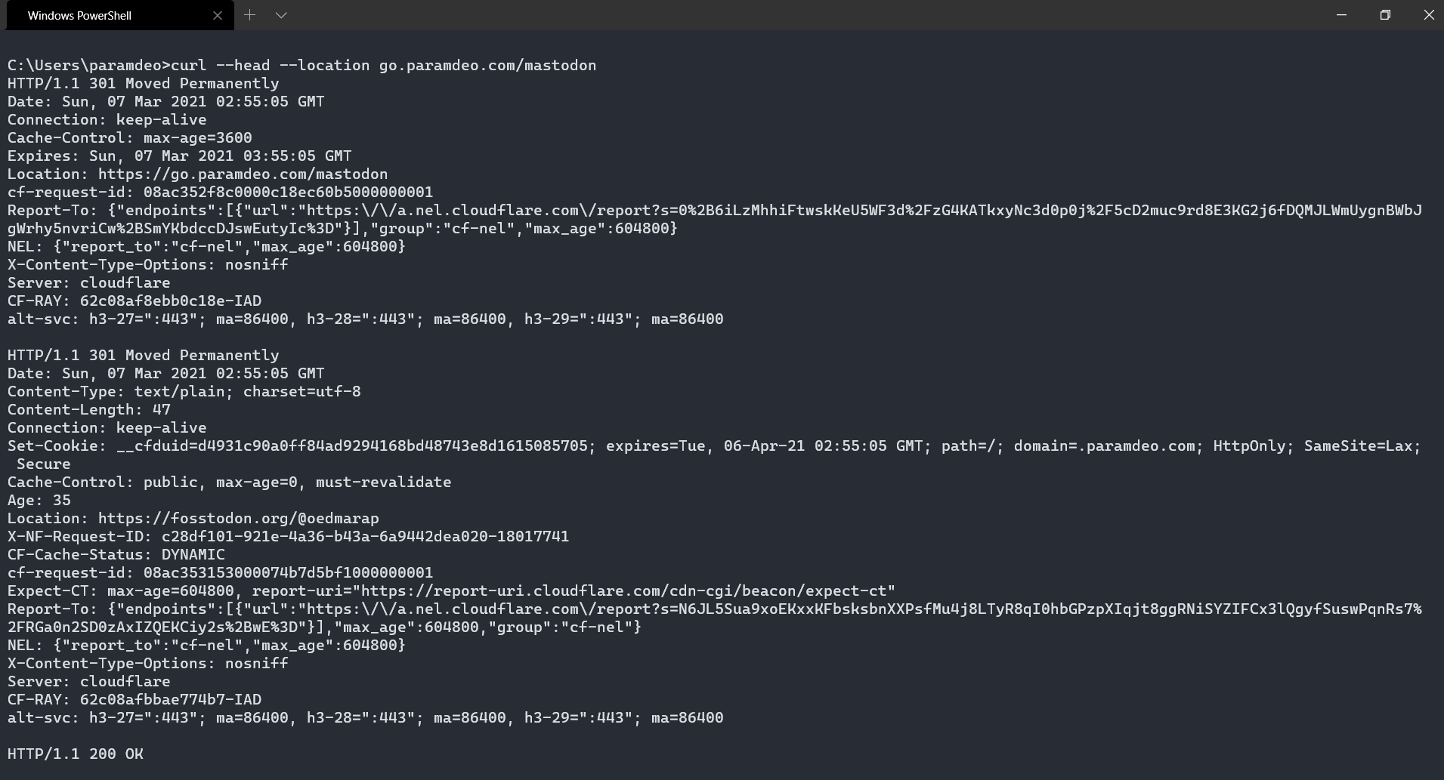Close the Windows PowerShell tab
This screenshot has width=1444, height=780.
click(218, 15)
